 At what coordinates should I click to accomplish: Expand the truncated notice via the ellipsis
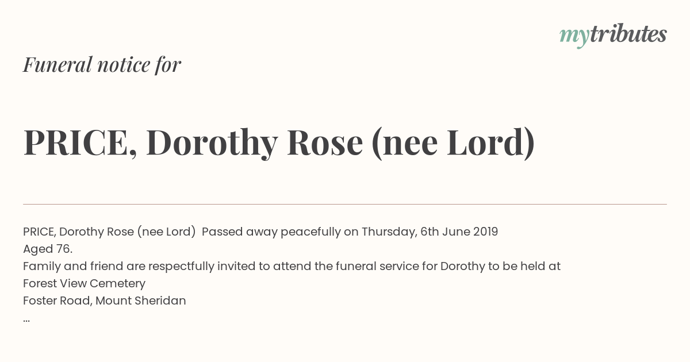(x=26, y=319)
